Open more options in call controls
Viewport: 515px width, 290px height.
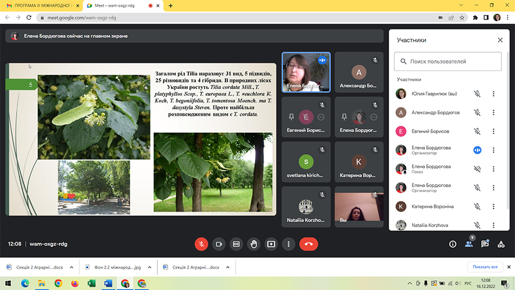[x=289, y=244]
